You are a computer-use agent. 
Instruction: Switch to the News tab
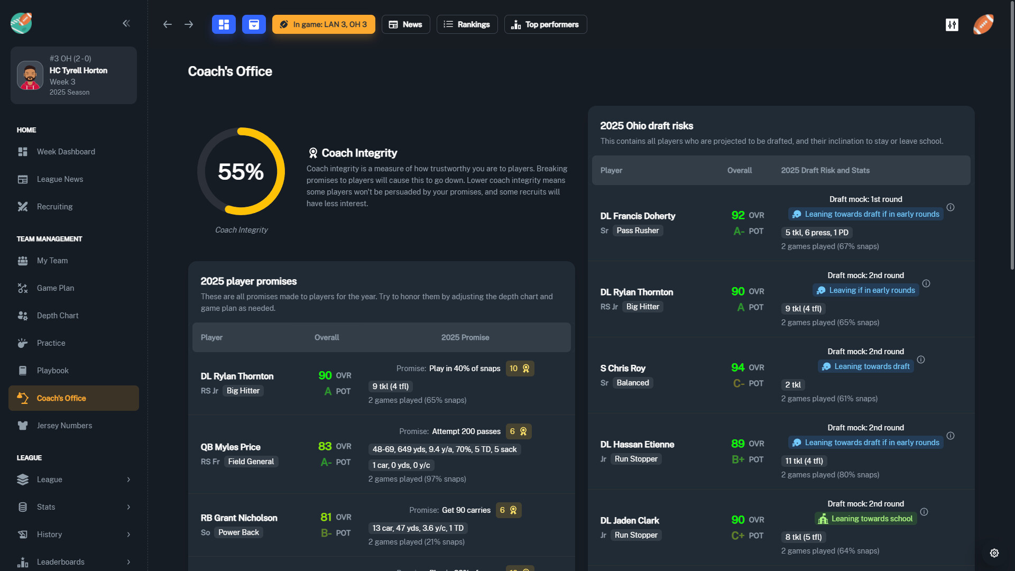pyautogui.click(x=405, y=24)
